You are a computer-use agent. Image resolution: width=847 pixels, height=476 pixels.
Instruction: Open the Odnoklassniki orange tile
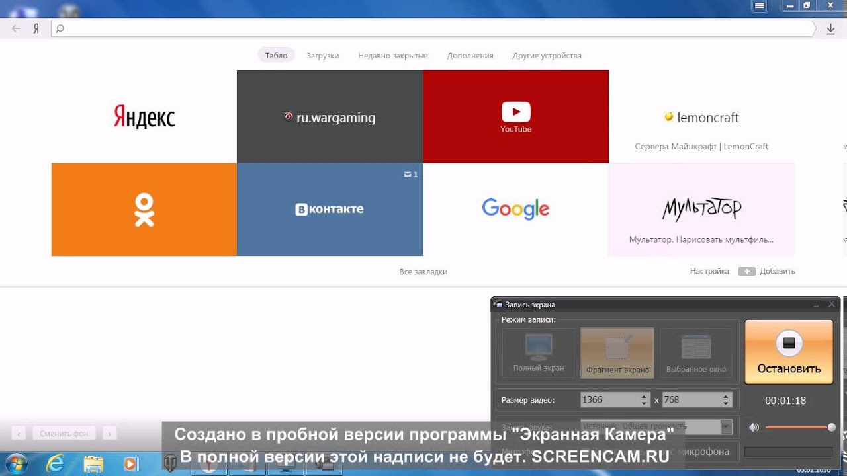click(x=144, y=210)
